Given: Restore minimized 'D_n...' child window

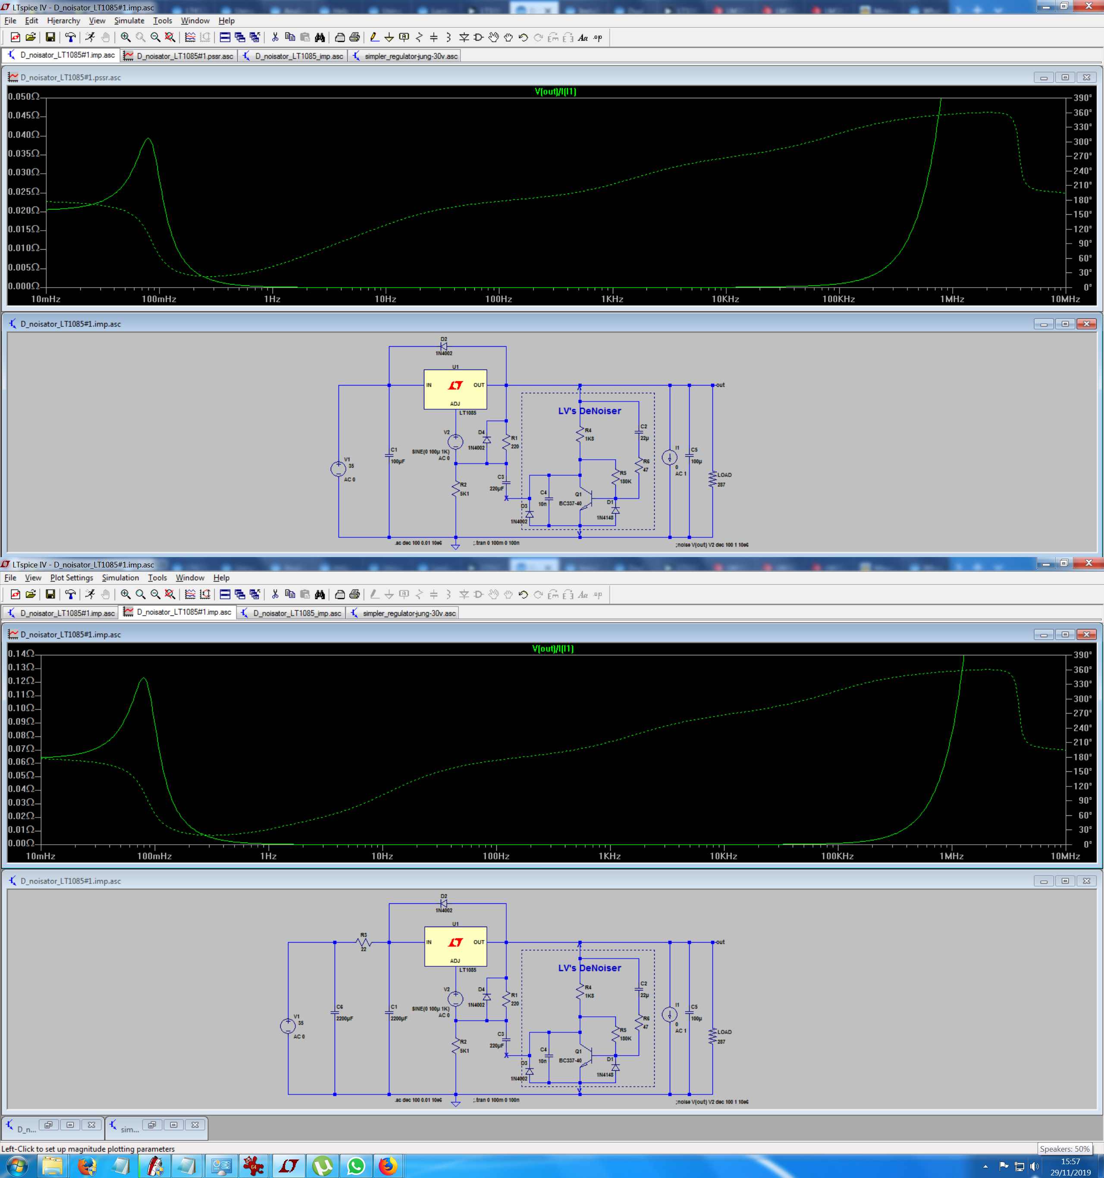Looking at the screenshot, I should pyautogui.click(x=49, y=1125).
